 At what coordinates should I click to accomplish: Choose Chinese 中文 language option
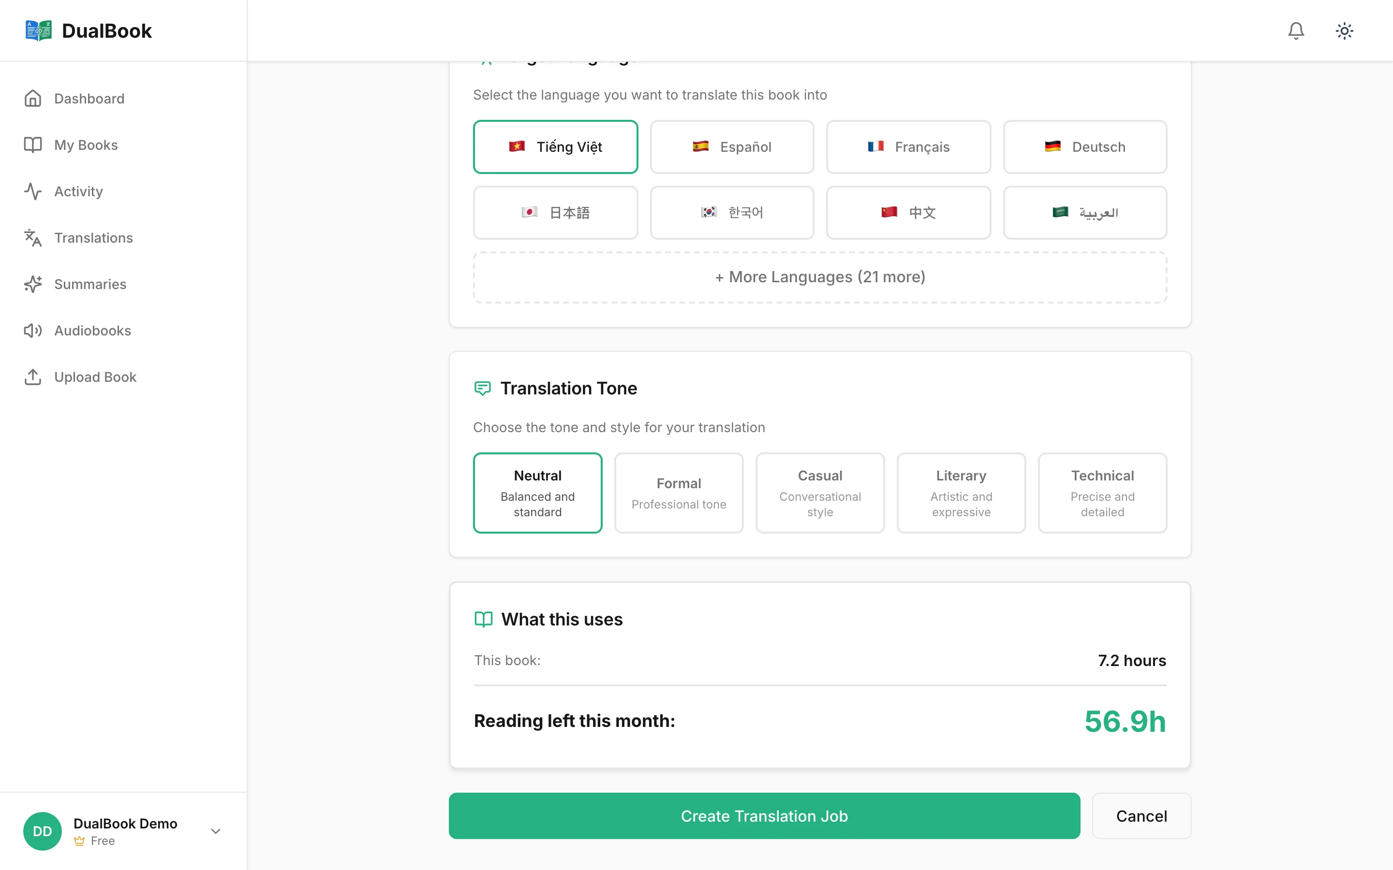point(908,212)
